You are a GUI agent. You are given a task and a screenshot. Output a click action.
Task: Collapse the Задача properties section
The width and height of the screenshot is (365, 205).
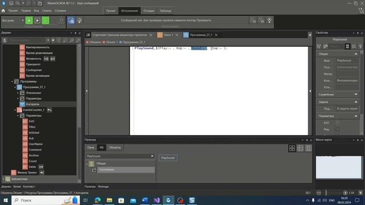(x=356, y=102)
